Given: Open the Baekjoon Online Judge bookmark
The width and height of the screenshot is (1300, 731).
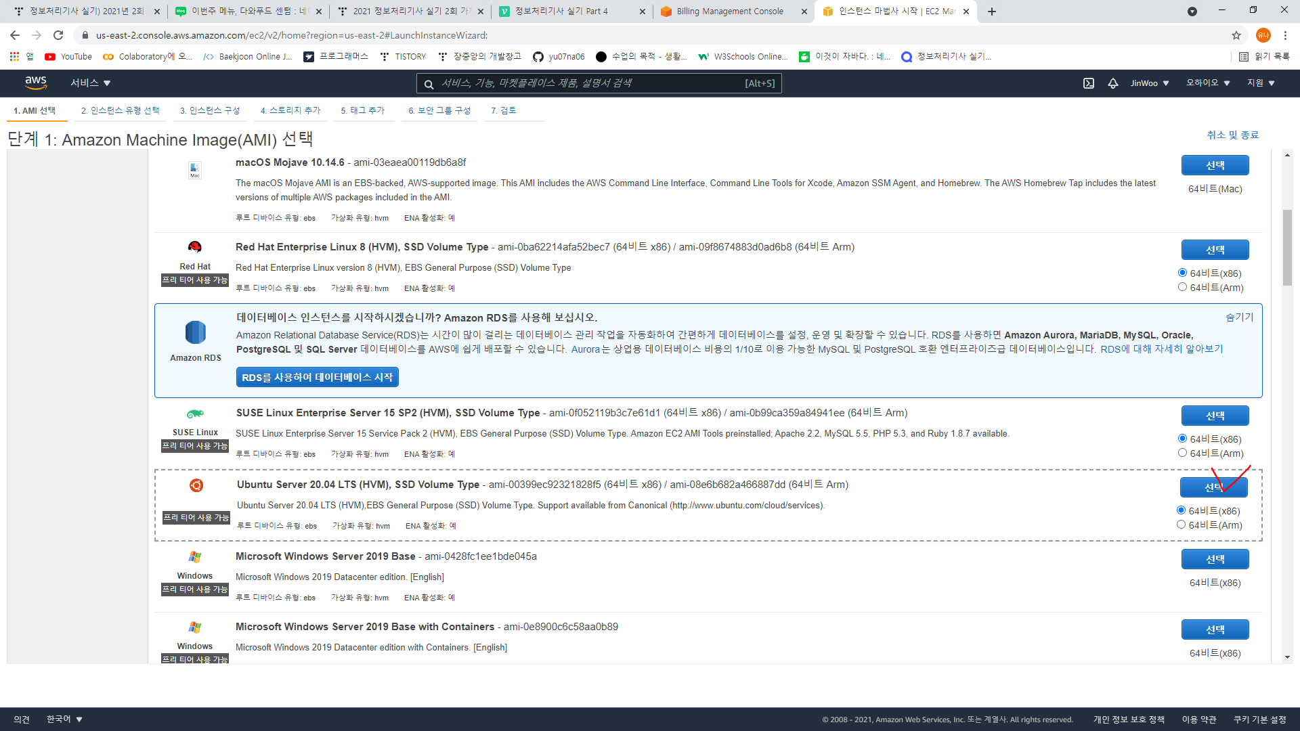Looking at the screenshot, I should pyautogui.click(x=248, y=57).
